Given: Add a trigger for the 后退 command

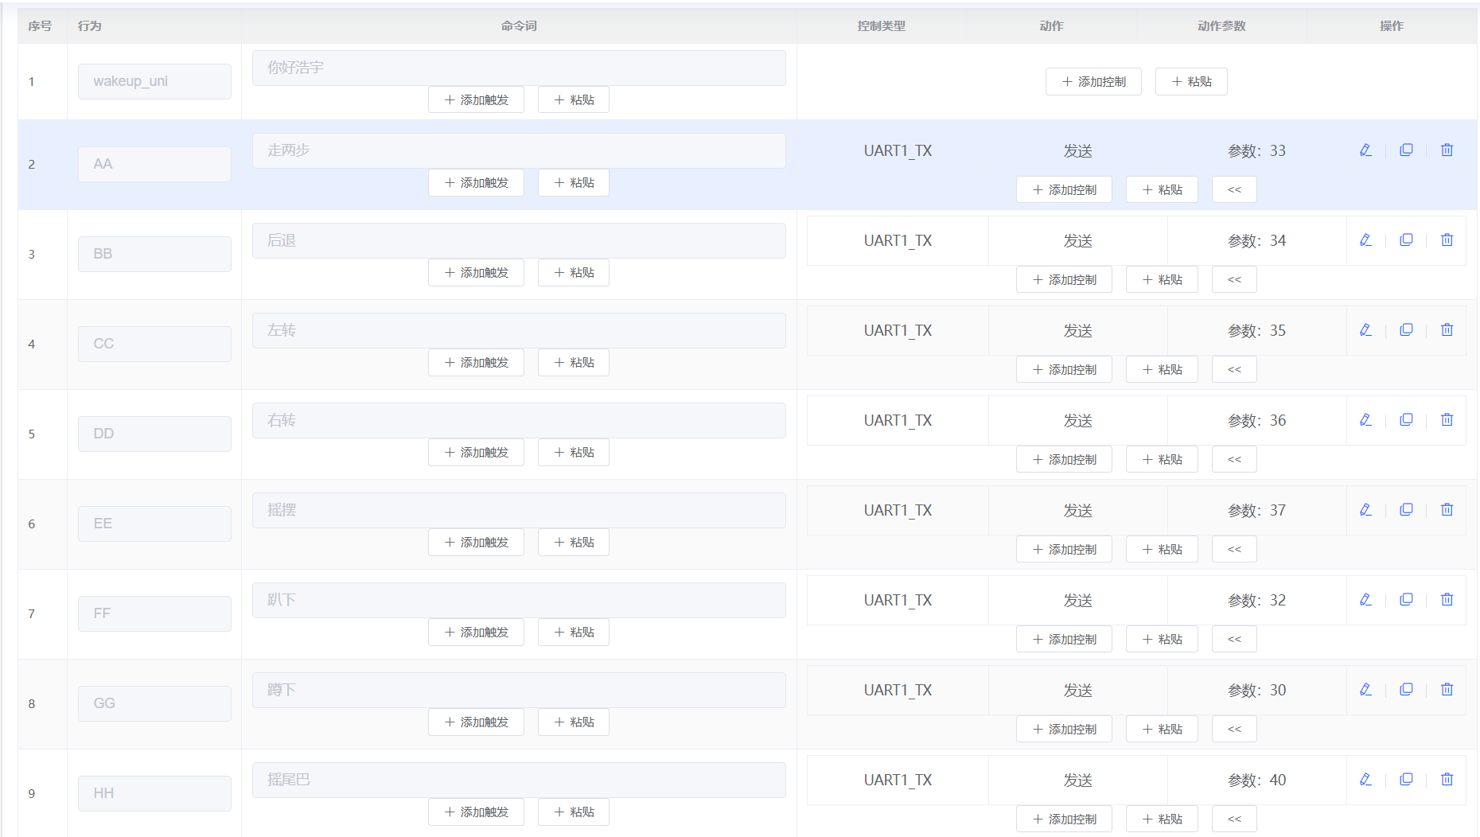Looking at the screenshot, I should pyautogui.click(x=476, y=273).
